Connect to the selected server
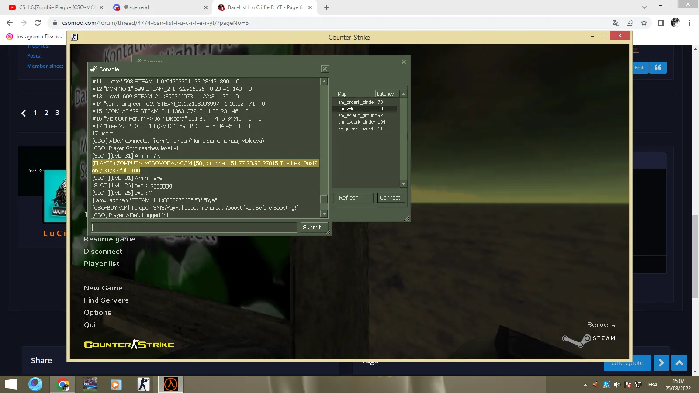This screenshot has width=699, height=393. click(390, 198)
